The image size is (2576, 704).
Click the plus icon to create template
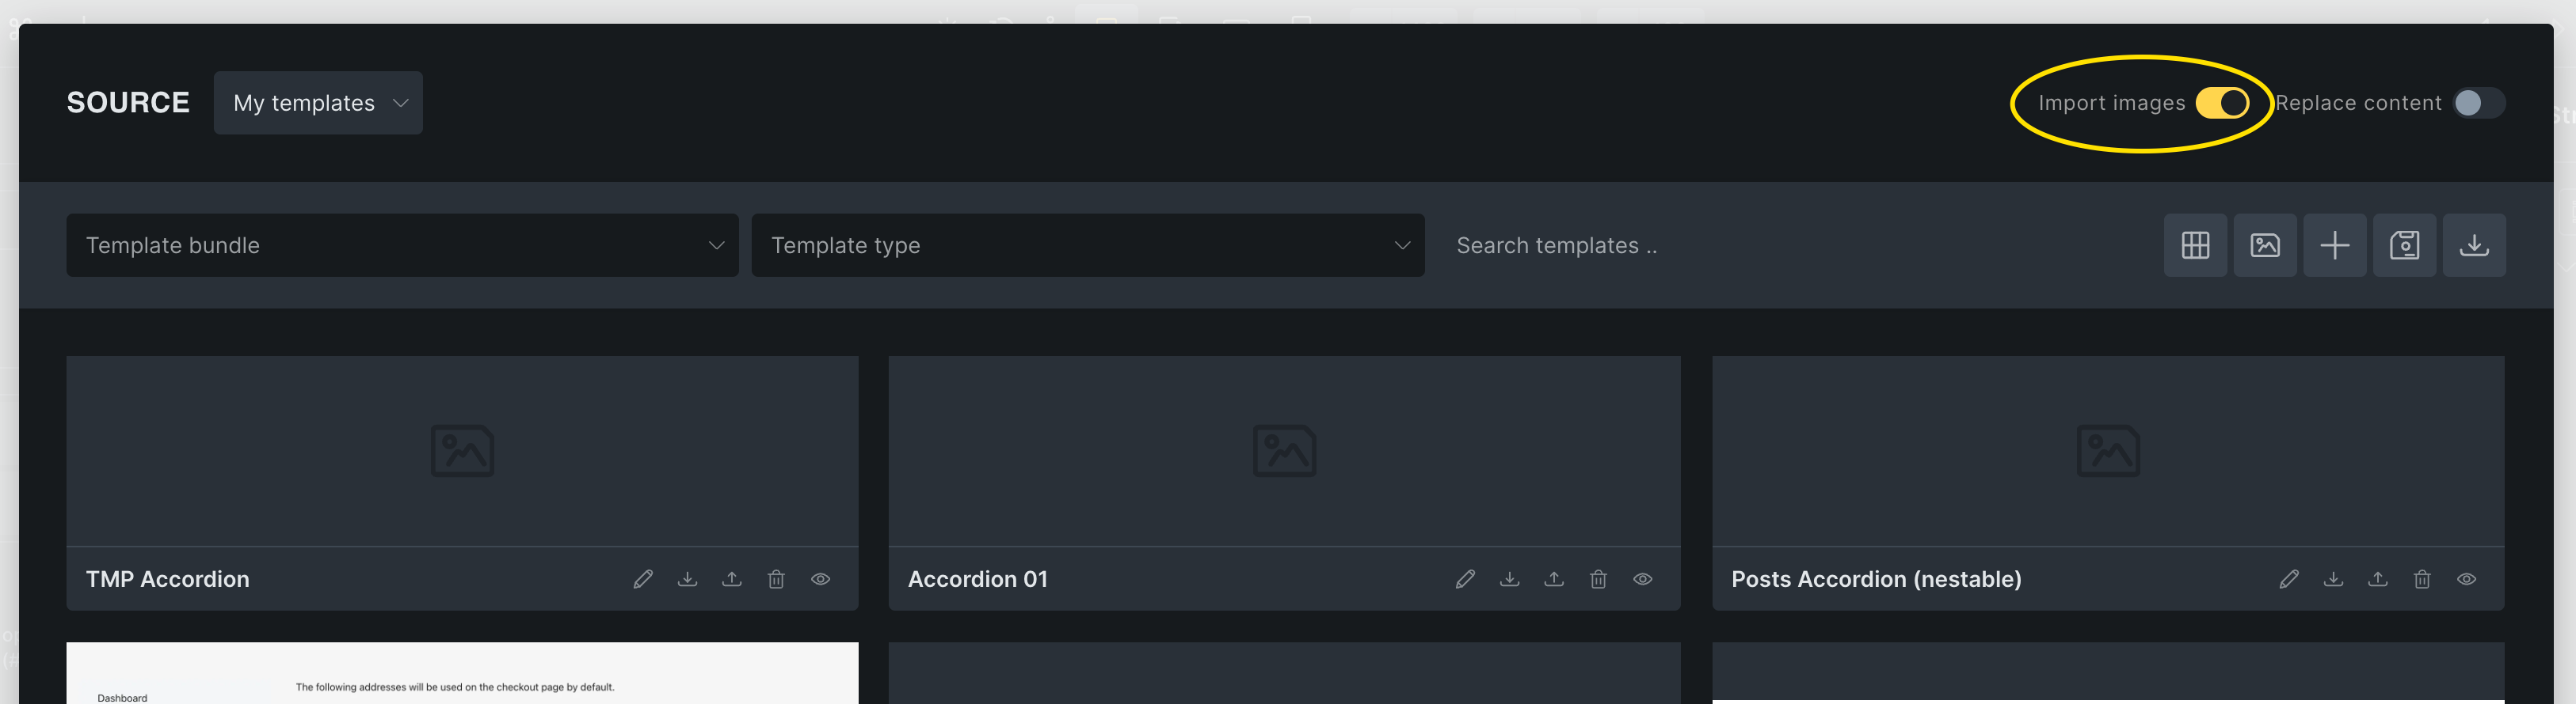pyautogui.click(x=2334, y=244)
